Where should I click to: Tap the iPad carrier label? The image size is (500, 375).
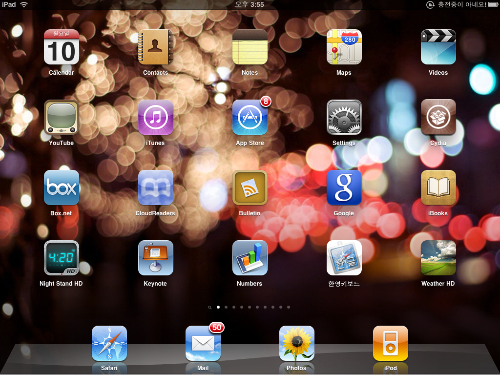point(9,4)
